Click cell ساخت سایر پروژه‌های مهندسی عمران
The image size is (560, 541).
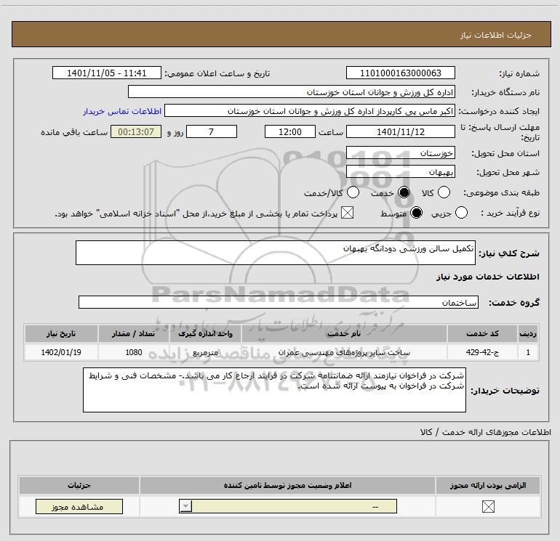(344, 352)
